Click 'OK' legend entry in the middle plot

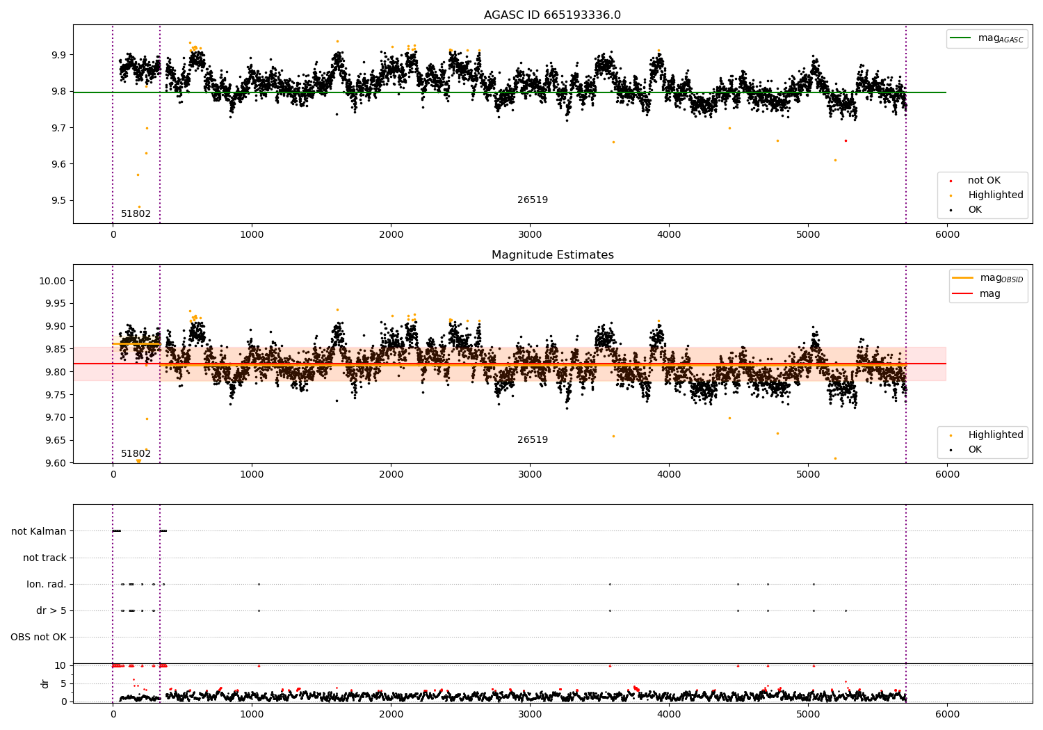point(975,450)
